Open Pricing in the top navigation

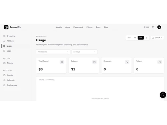[x=90, y=27]
